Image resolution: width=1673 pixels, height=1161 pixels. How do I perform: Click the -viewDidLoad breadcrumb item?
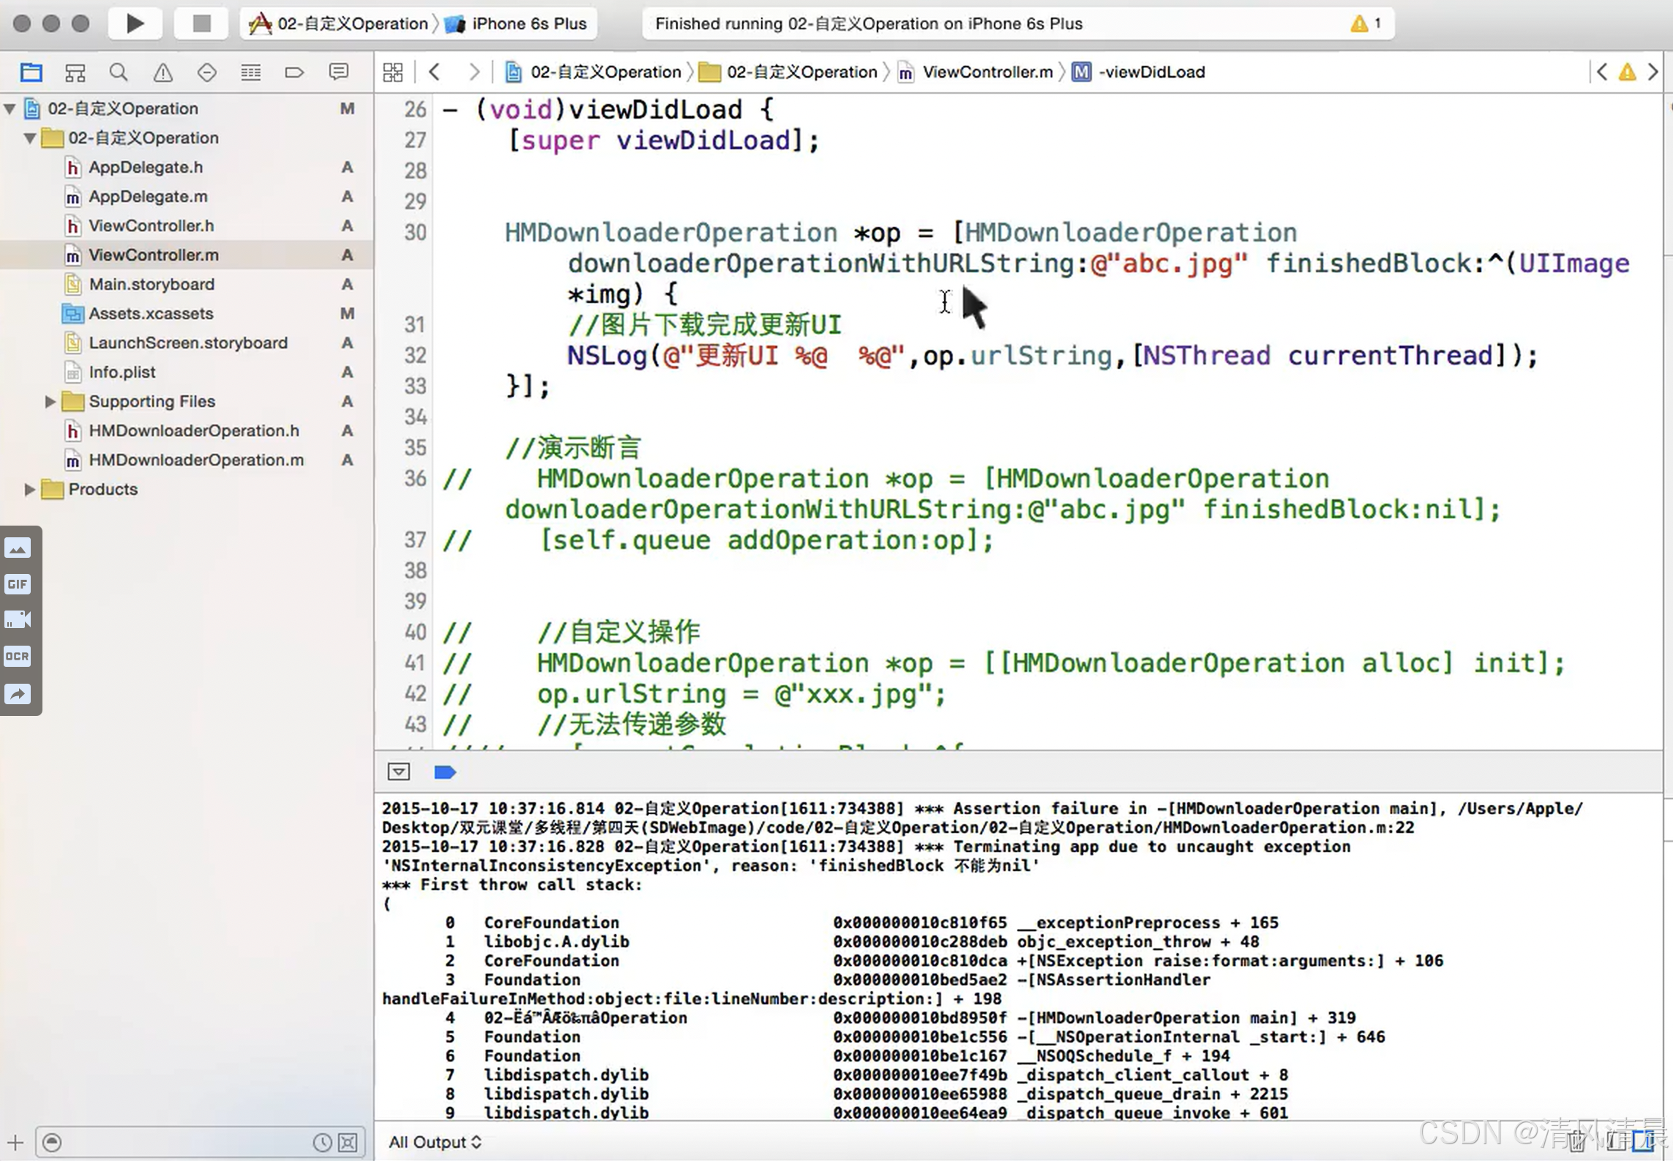coord(1151,72)
